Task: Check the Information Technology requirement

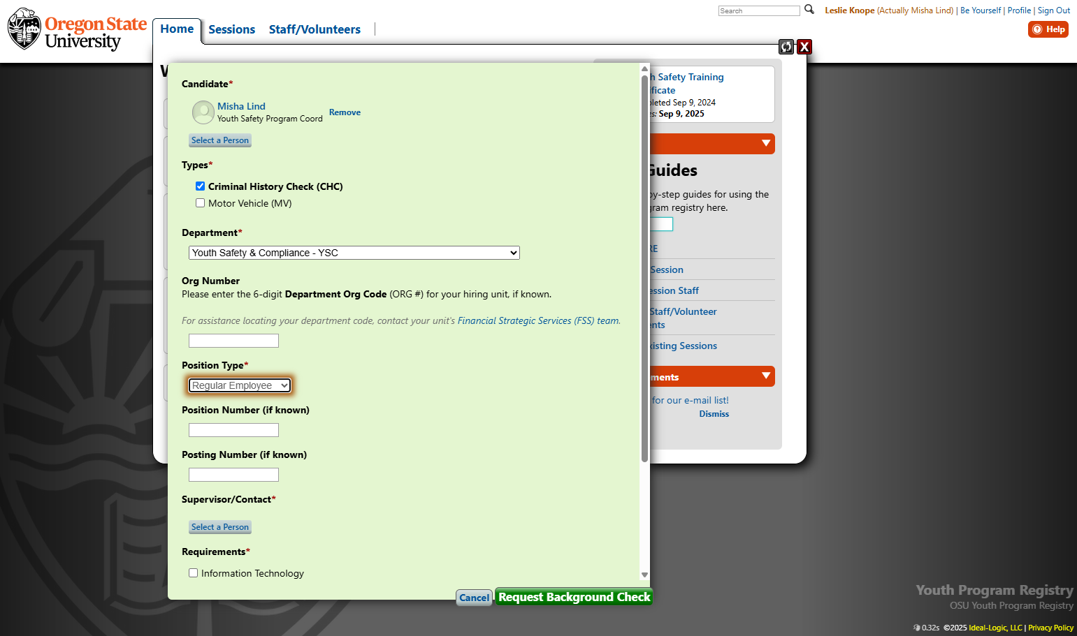Action: point(194,573)
